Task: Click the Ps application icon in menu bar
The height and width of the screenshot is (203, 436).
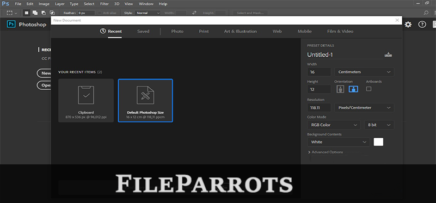Action: pyautogui.click(x=5, y=4)
